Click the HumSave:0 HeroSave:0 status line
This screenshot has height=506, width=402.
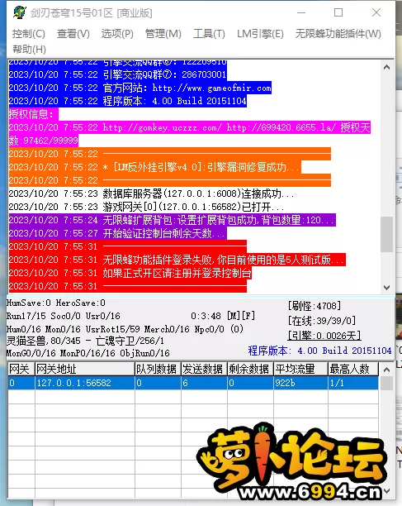[x=56, y=303]
